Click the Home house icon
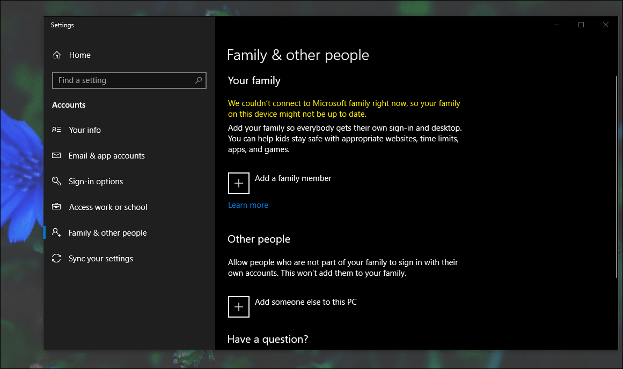Image resolution: width=623 pixels, height=369 pixels. 57,55
